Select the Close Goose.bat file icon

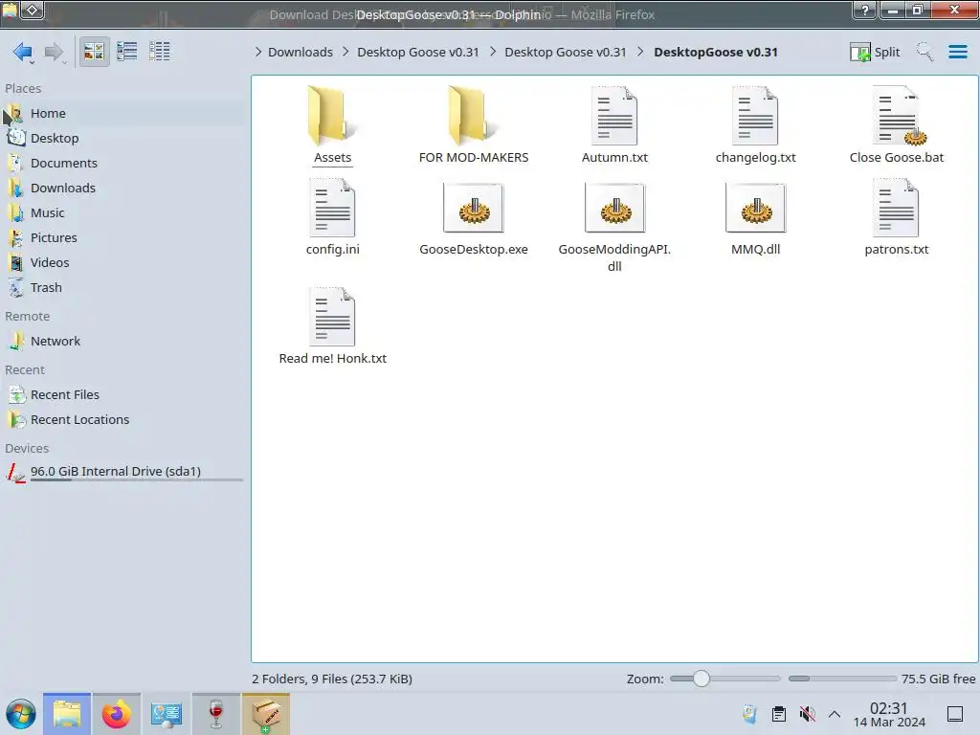(x=898, y=116)
